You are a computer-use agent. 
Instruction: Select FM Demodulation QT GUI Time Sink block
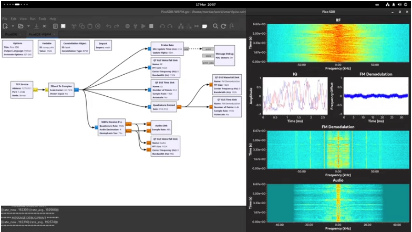click(227, 107)
